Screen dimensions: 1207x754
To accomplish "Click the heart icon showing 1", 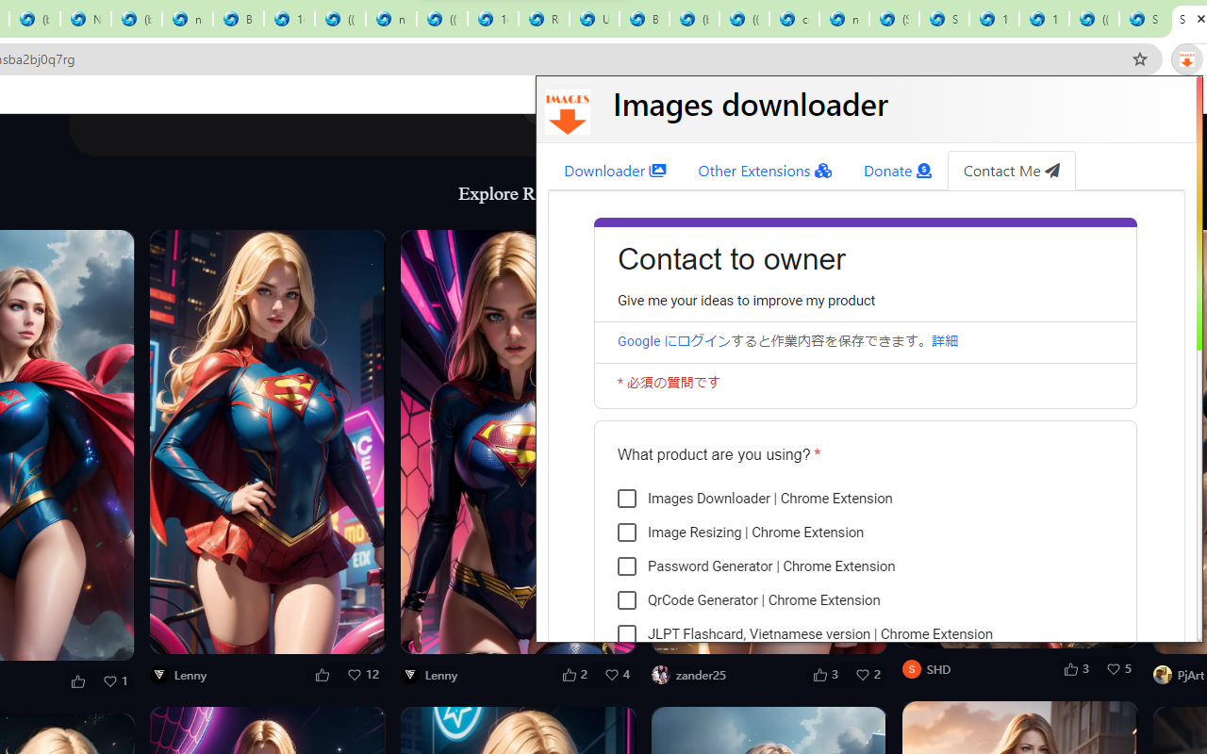I will tap(110, 681).
